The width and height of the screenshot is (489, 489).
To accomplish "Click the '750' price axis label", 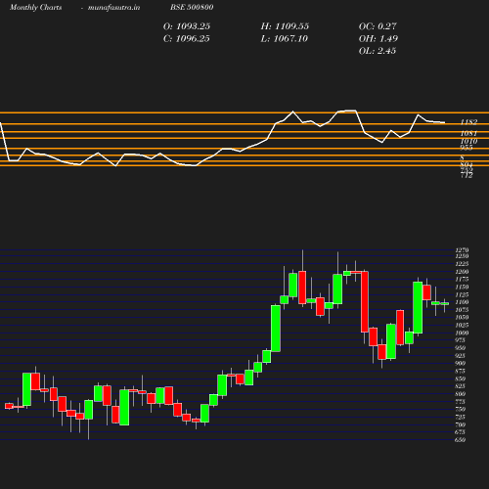I will click(461, 410).
